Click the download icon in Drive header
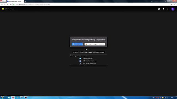Viewport: 177px width, 99px height. click(163, 9)
